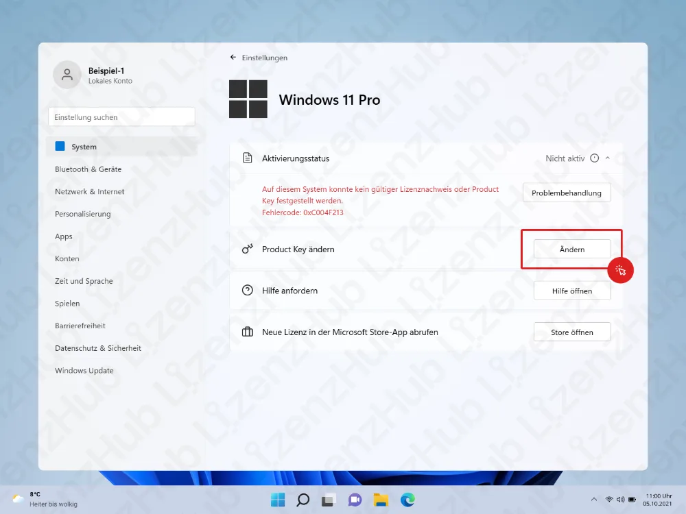The width and height of the screenshot is (686, 514).
Task: Open the Windows Start menu on the taskbar
Action: click(x=277, y=500)
